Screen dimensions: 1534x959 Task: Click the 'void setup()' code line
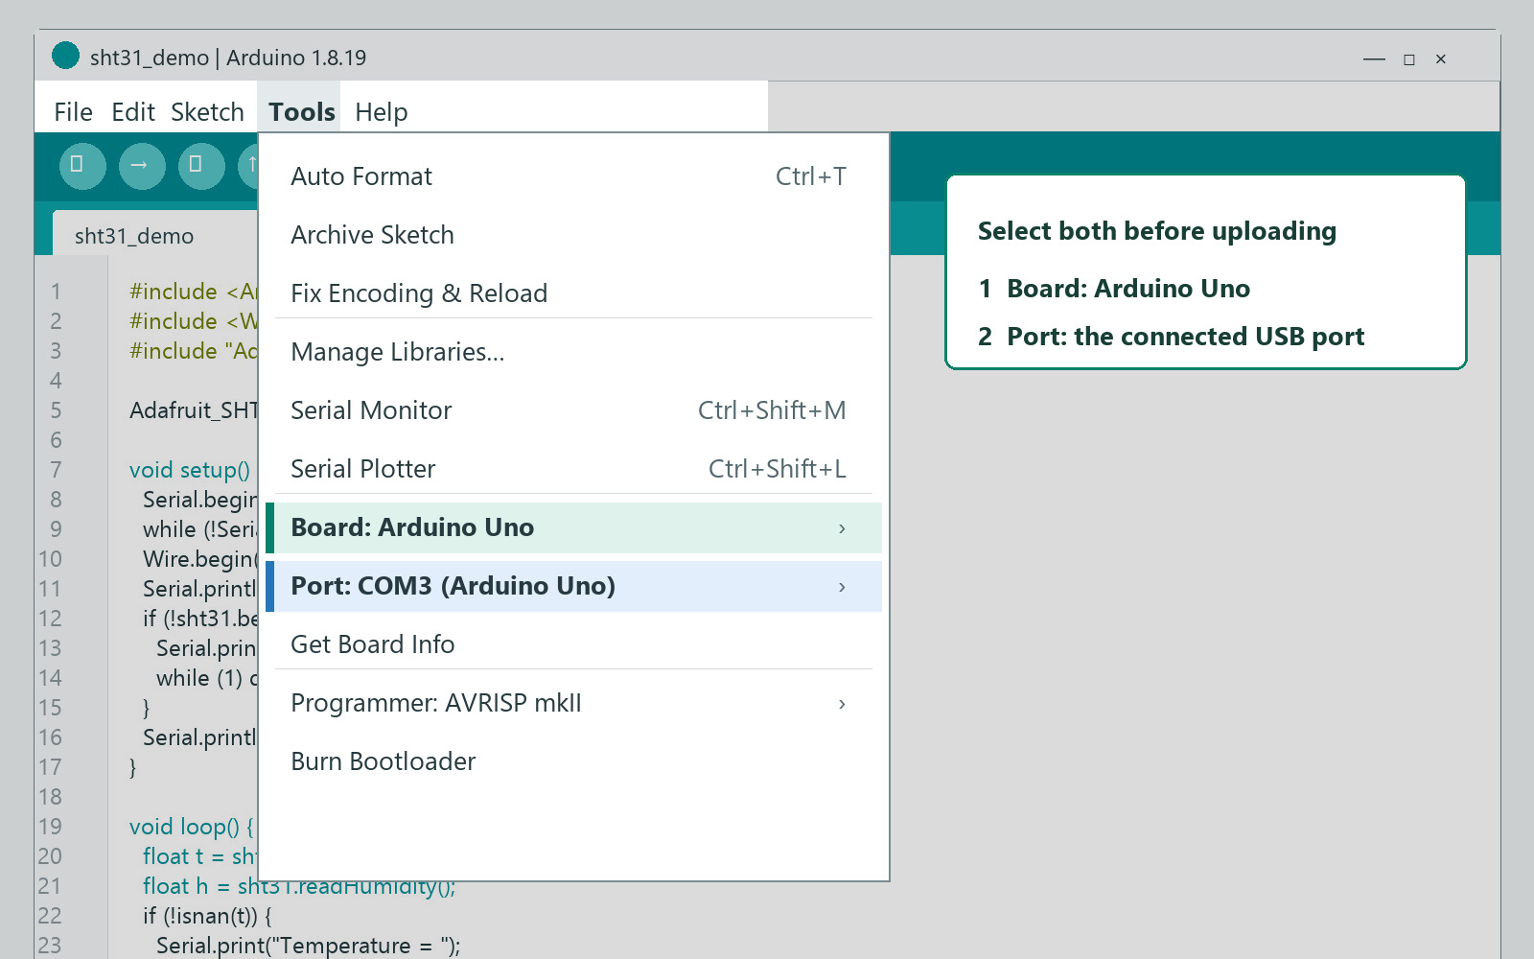[x=190, y=470]
